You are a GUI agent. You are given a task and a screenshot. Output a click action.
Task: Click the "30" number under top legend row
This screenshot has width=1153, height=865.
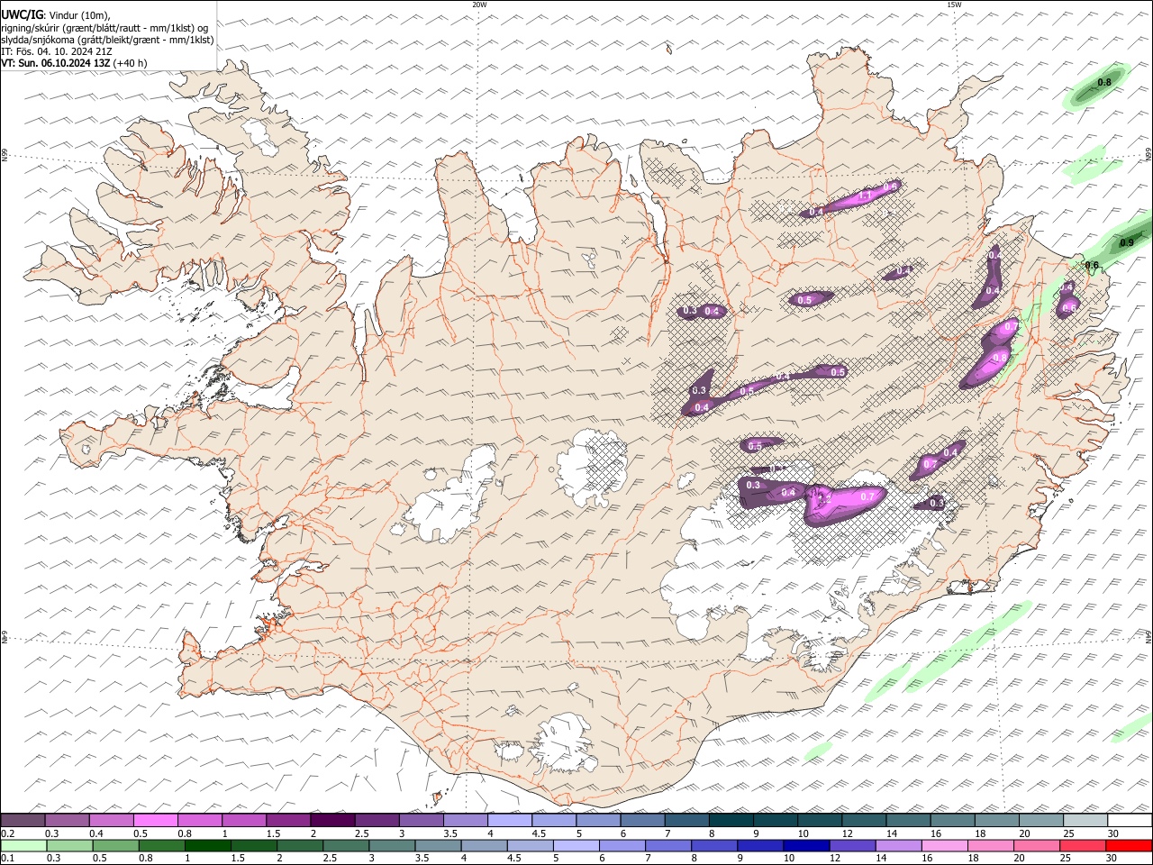pos(1113,833)
